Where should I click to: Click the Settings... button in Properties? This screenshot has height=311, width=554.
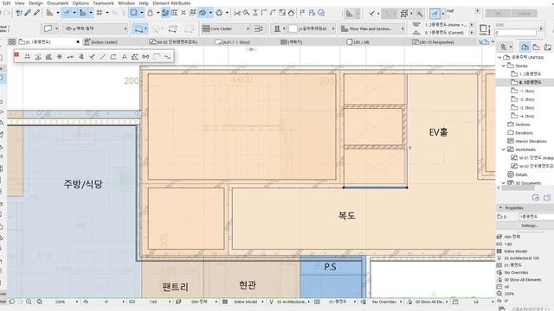point(529,225)
